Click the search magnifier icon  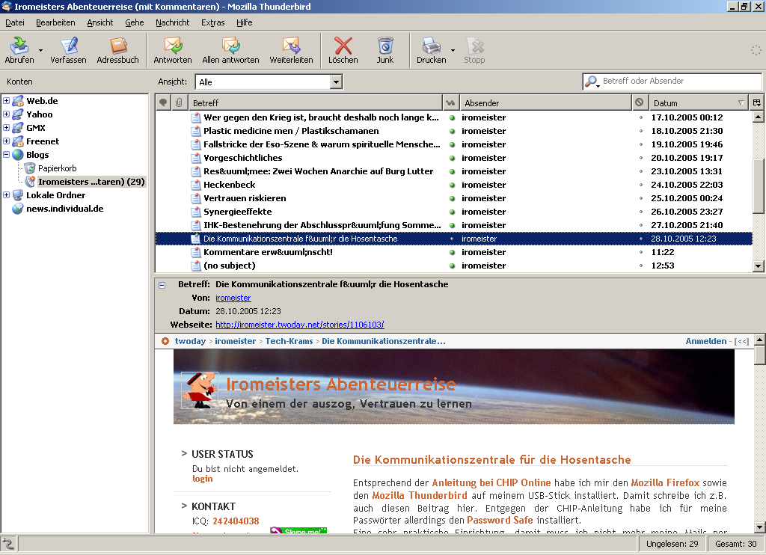pos(592,82)
